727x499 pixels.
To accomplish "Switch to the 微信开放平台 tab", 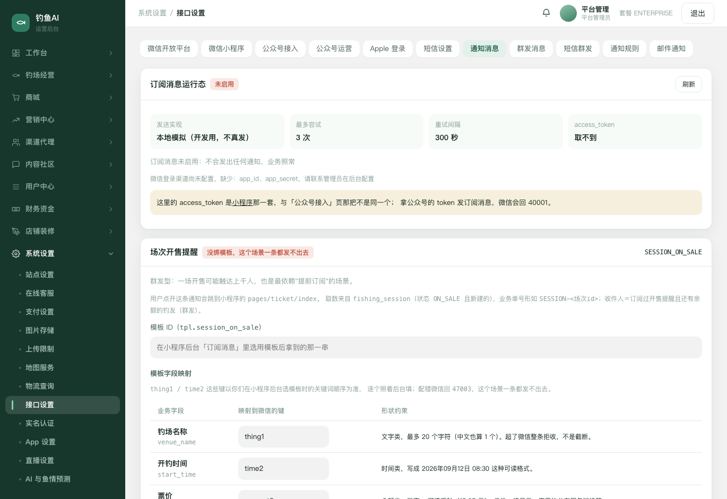I will pos(169,49).
